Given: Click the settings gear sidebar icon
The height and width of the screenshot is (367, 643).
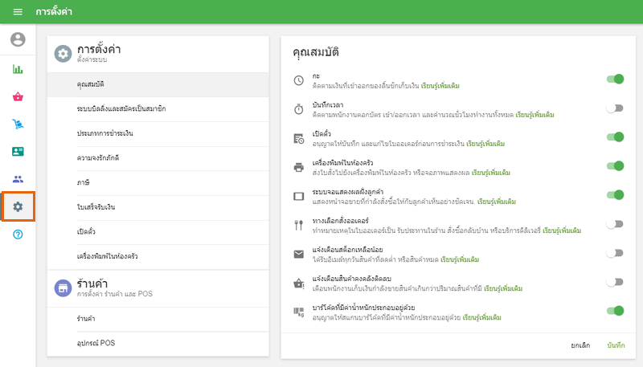Looking at the screenshot, I should pos(18,206).
